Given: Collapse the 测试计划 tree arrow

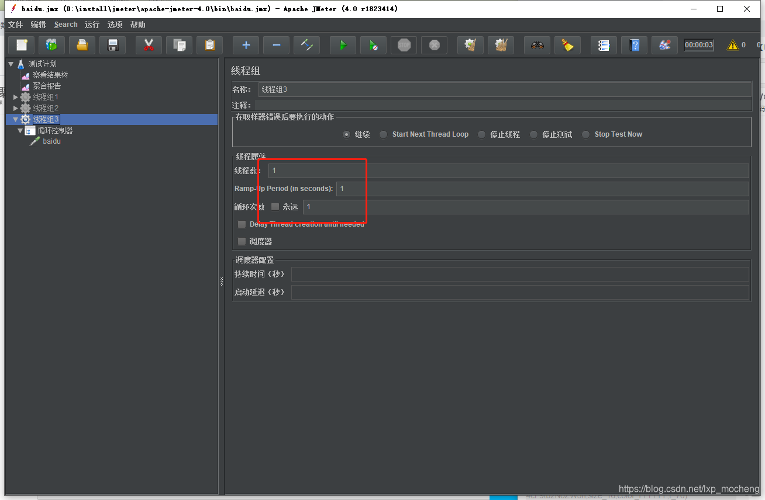Looking at the screenshot, I should (x=11, y=64).
